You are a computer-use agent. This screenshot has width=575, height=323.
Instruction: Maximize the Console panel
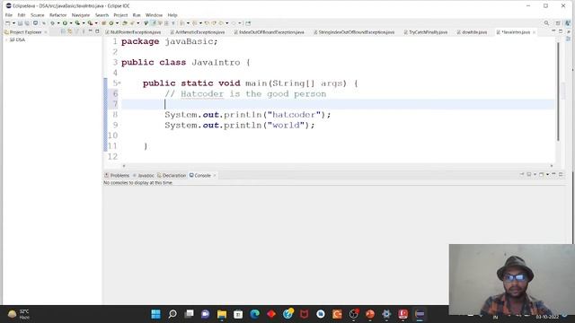[x=561, y=175]
